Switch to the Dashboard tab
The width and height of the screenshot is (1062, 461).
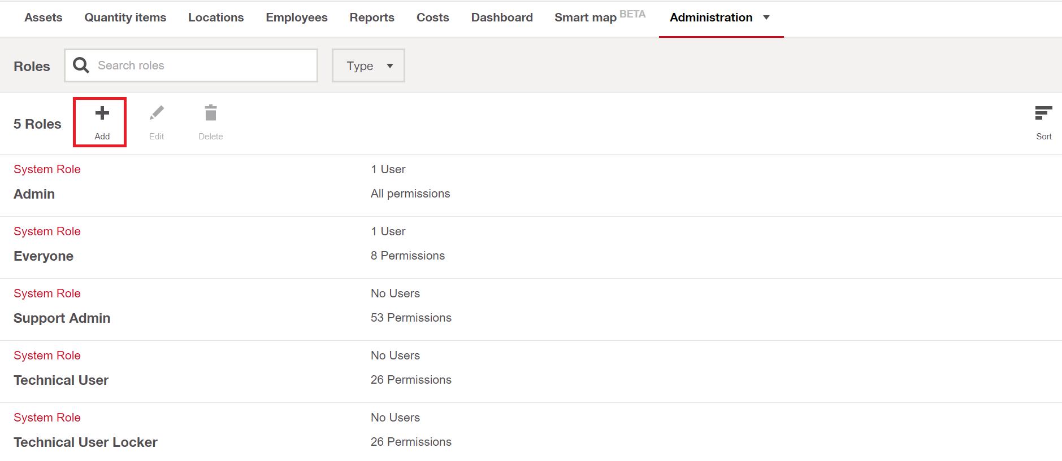[x=502, y=17]
